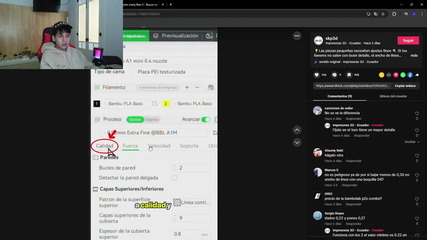Open the Calidad tab in the slicer

pos(105,146)
